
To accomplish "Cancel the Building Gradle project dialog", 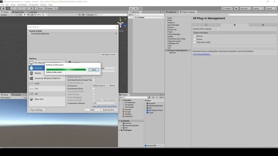I will tap(94, 70).
